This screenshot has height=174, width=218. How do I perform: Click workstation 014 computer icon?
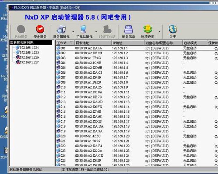point(58,106)
